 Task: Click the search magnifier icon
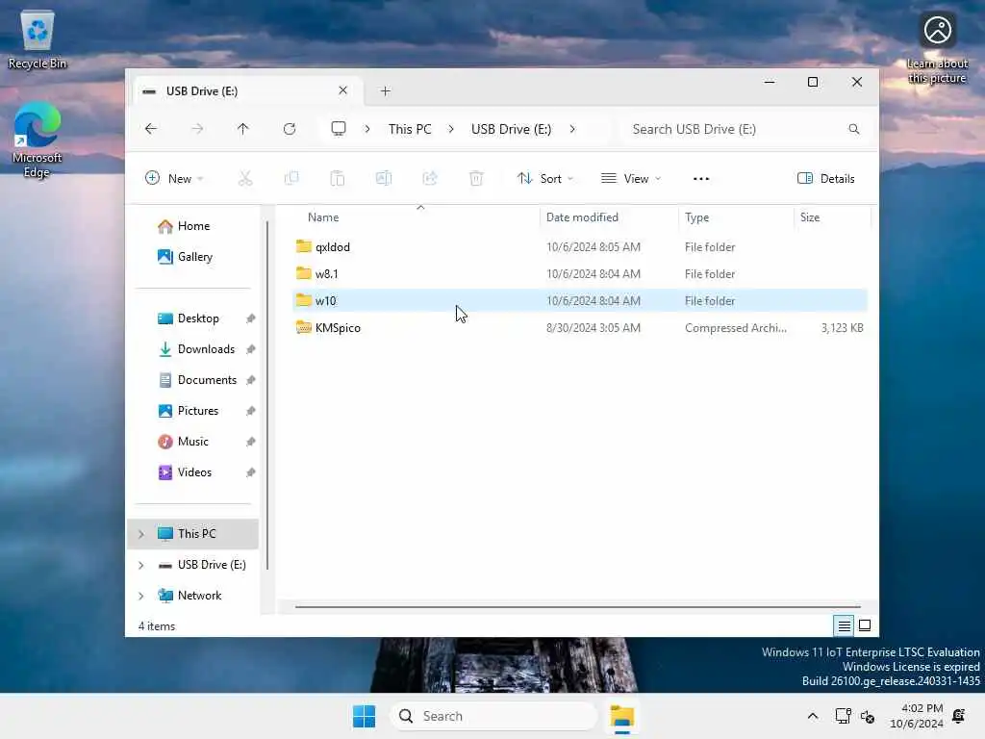[854, 129]
